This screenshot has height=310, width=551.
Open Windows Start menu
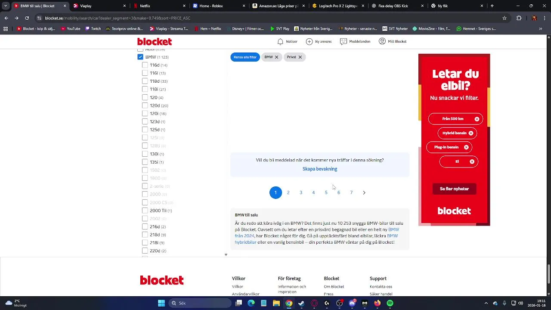coord(161,303)
